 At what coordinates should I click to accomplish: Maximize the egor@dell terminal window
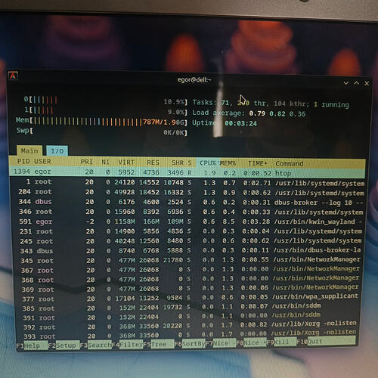pyautogui.click(x=356, y=82)
